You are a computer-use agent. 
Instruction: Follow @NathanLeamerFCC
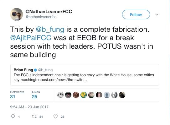[136, 14]
